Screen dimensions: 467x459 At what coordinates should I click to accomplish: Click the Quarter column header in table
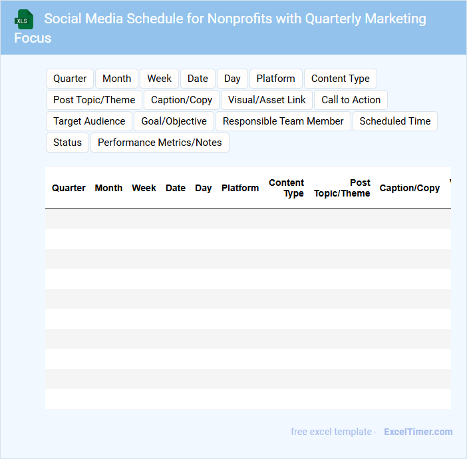pos(69,188)
